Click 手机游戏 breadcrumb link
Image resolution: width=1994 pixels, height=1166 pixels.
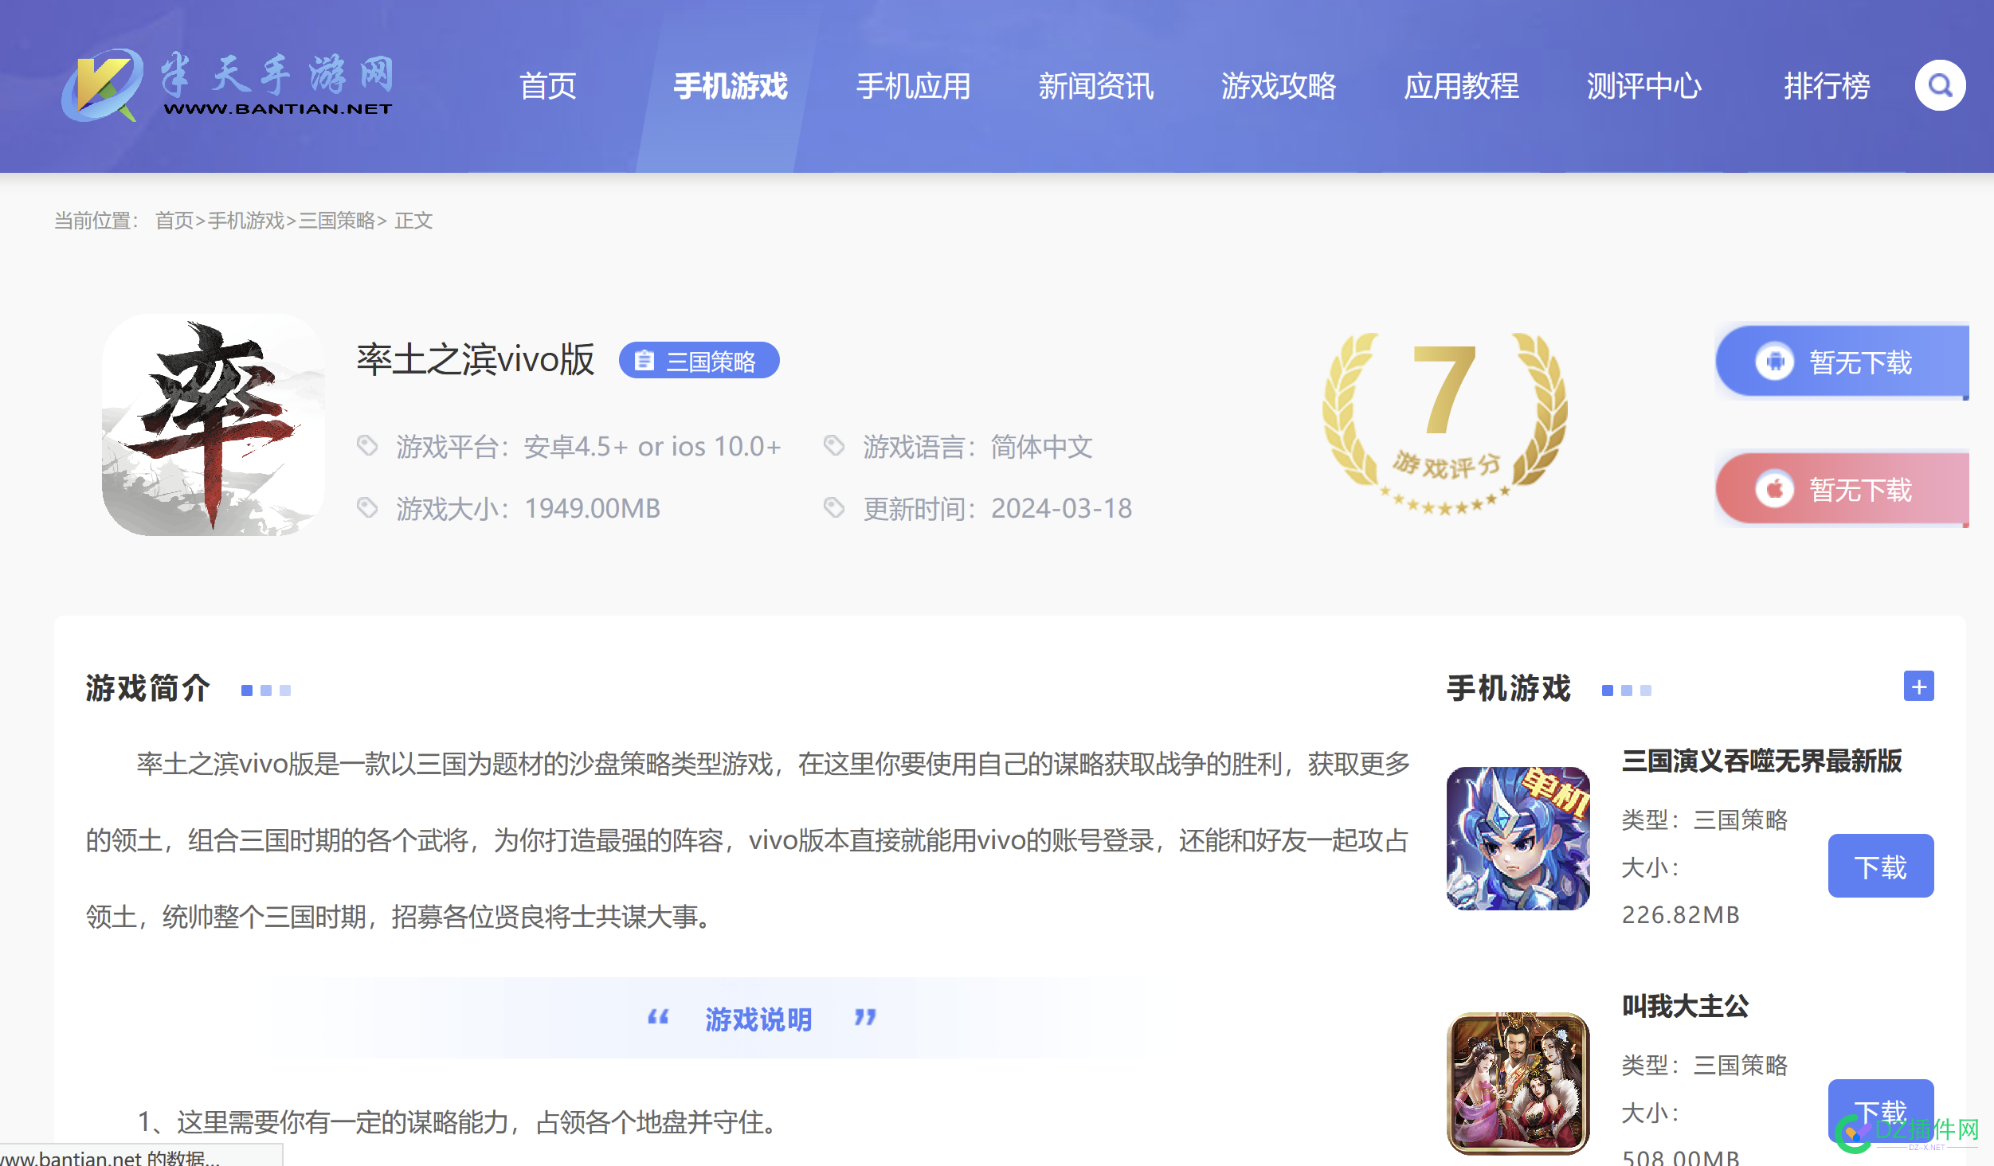pyautogui.click(x=246, y=221)
